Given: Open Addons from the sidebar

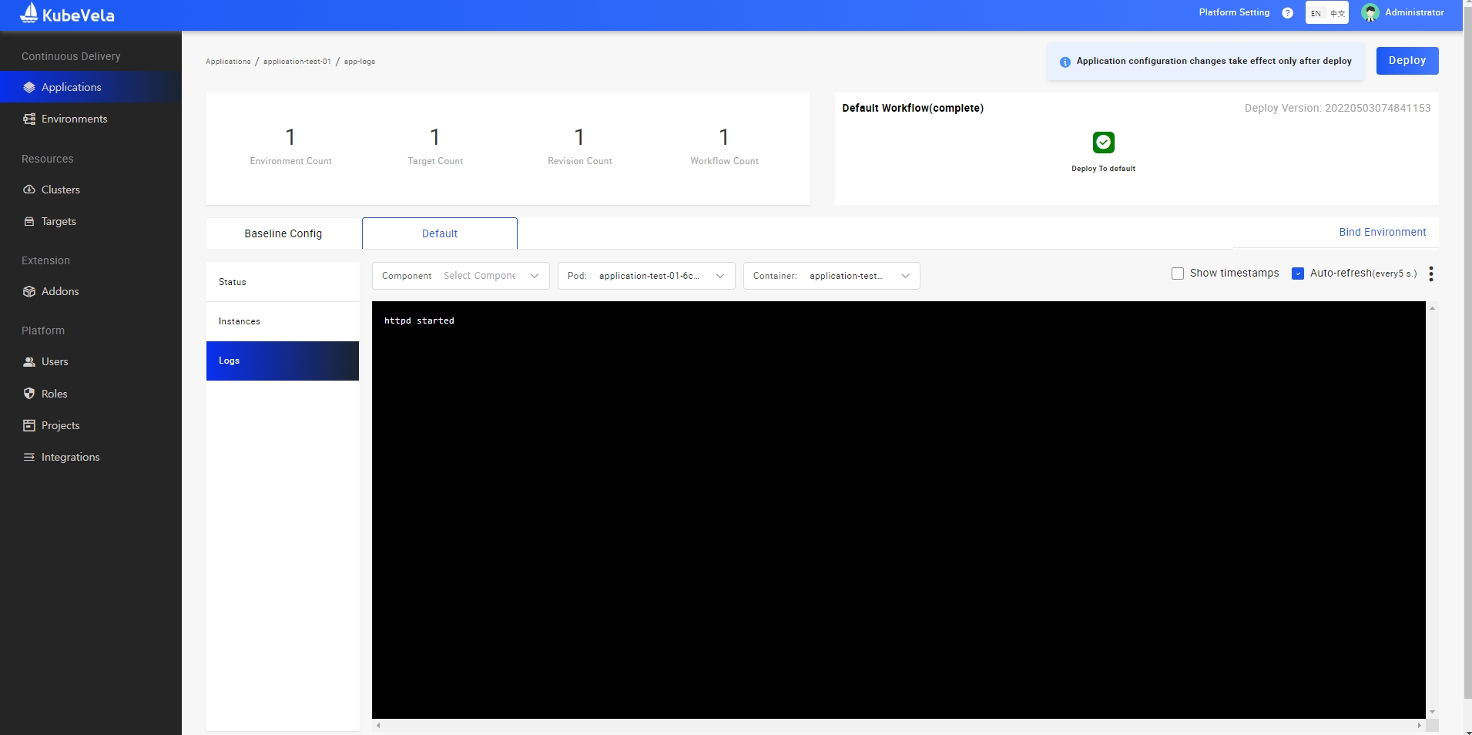Looking at the screenshot, I should click(60, 291).
